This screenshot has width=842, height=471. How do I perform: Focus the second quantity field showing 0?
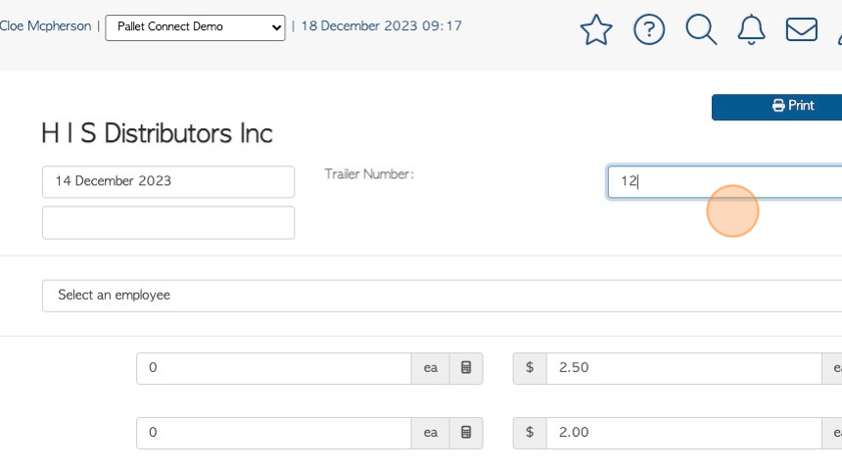pyautogui.click(x=273, y=433)
